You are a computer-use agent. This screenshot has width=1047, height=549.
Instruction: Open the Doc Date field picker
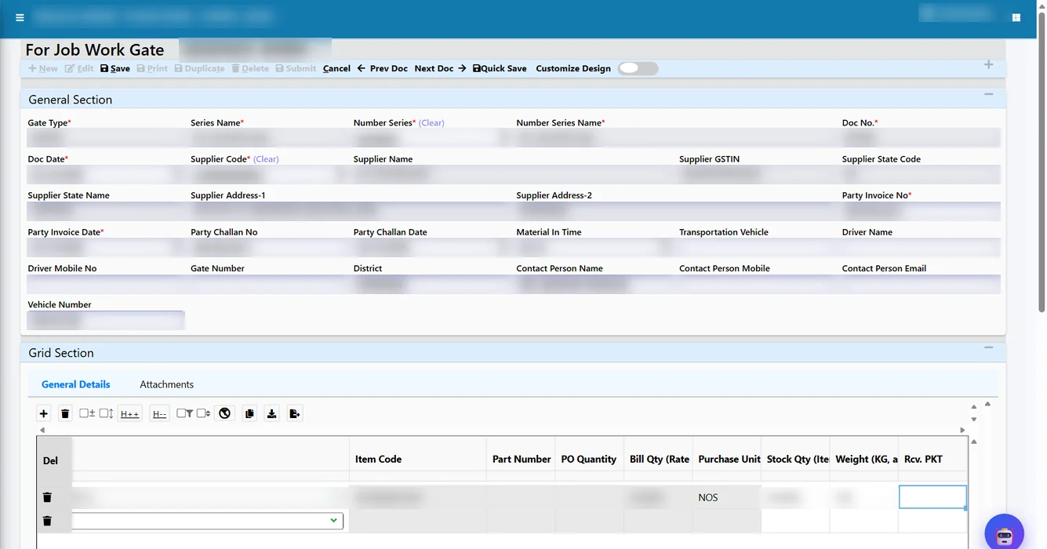pos(106,174)
